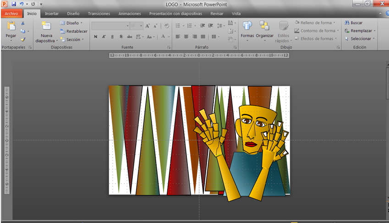Toggle underline formatting with the S button
The height and width of the screenshot is (223, 389).
[112, 37]
